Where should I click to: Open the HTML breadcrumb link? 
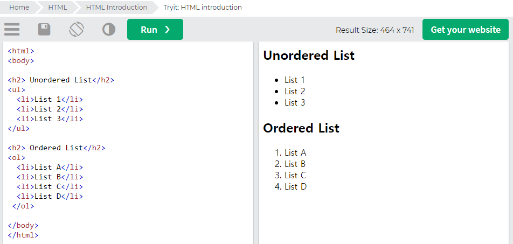tap(58, 7)
